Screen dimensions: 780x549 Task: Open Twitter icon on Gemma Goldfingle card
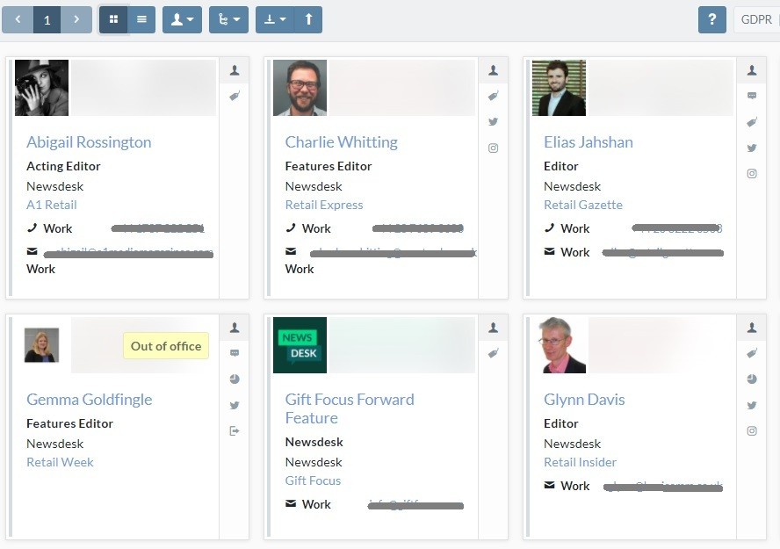[x=235, y=405]
